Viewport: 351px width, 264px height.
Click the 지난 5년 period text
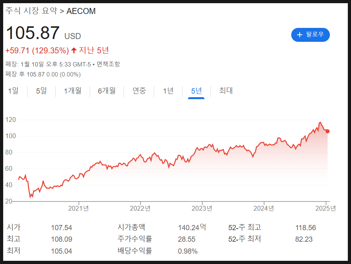[94, 50]
